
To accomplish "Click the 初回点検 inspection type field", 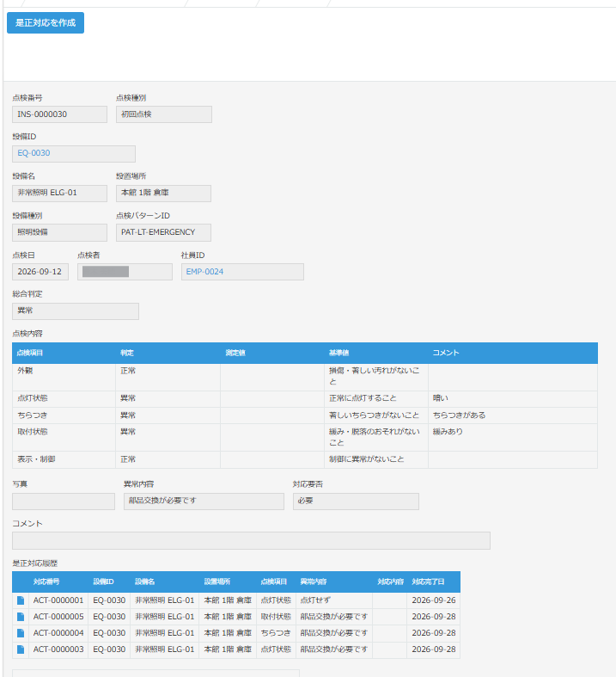I will [164, 114].
